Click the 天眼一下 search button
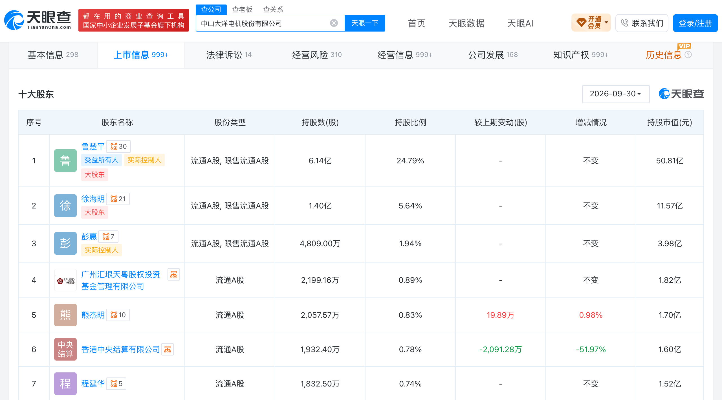This screenshot has width=722, height=400. (365, 23)
